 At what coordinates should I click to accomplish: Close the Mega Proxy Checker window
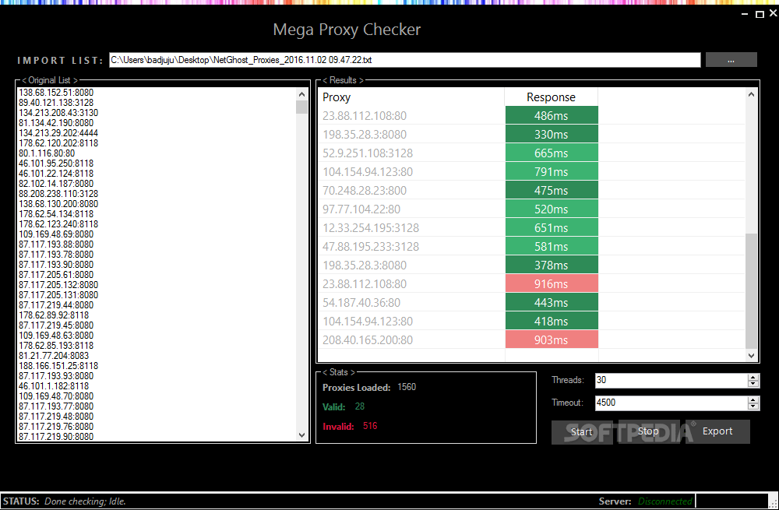(x=774, y=13)
